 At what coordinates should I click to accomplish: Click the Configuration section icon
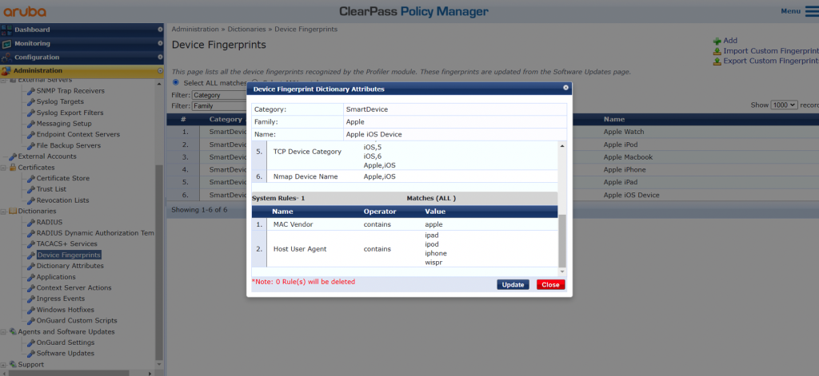coord(6,57)
